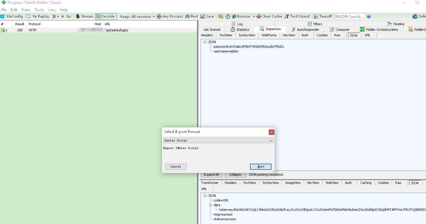Toggle the Filters tab checkbox
The width and height of the screenshot is (426, 224).
(310, 24)
